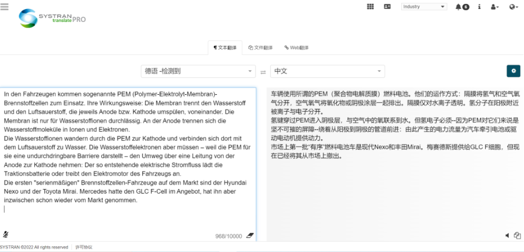
Task: Open the source language dropdown 德语
Action: tap(198, 71)
